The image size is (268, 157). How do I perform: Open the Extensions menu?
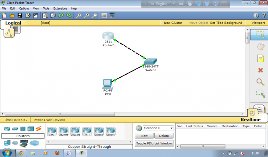tap(60, 8)
